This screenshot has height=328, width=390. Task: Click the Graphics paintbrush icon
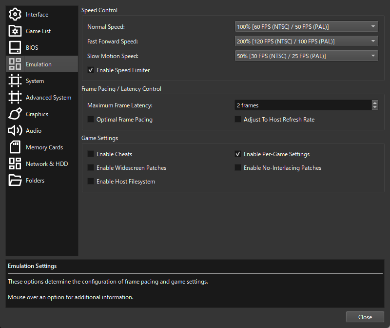15,114
